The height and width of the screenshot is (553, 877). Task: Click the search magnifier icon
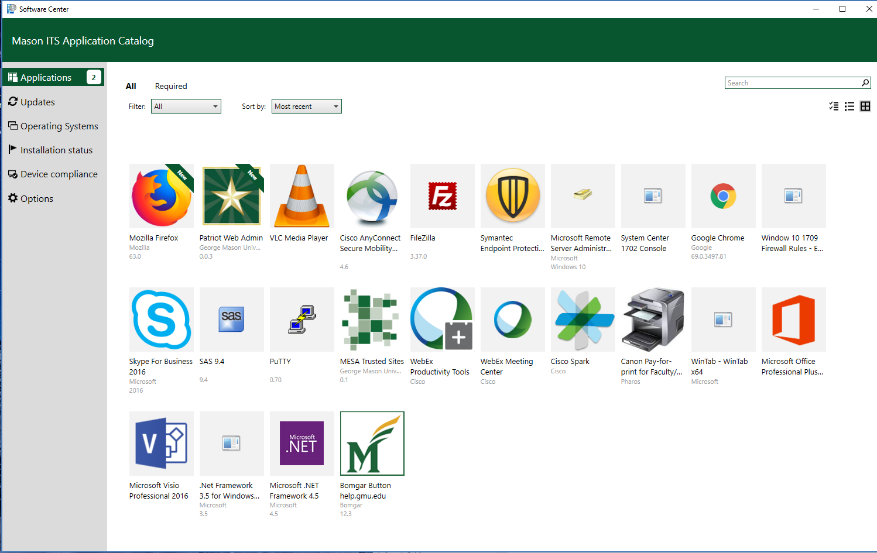coord(865,83)
